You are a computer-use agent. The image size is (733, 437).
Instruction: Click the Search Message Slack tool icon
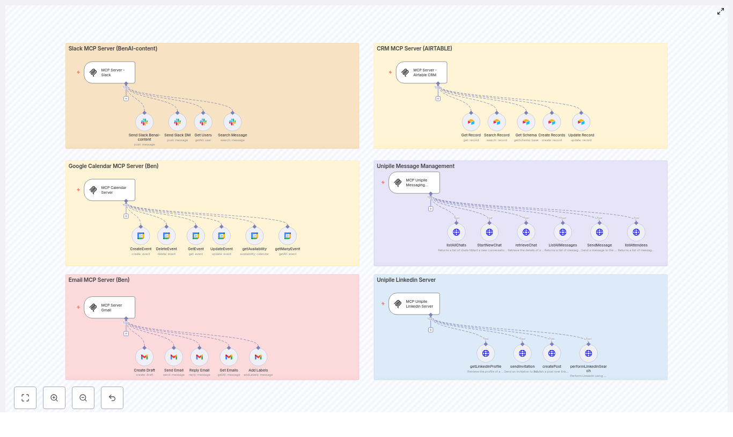pyautogui.click(x=232, y=122)
